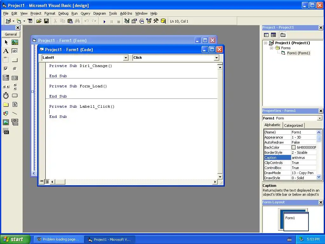Open the Debug menu
Screen dimensions: 325x244
[x=63, y=13]
